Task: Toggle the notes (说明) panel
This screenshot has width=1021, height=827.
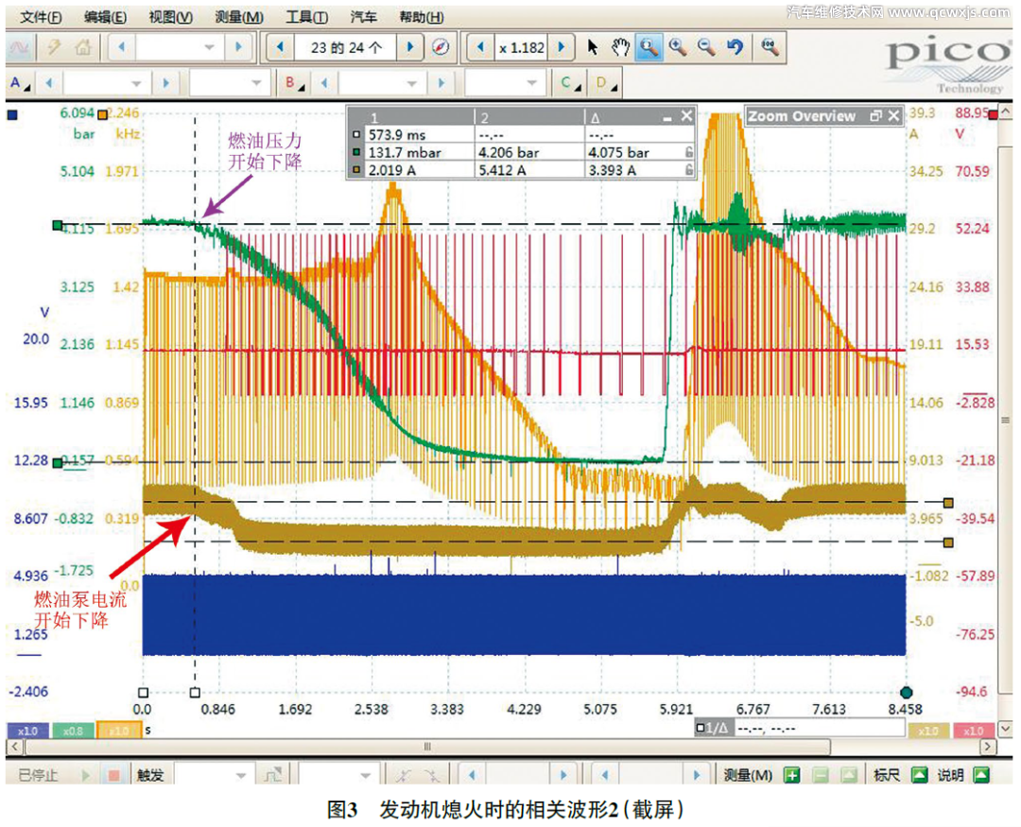Action: pos(981,775)
